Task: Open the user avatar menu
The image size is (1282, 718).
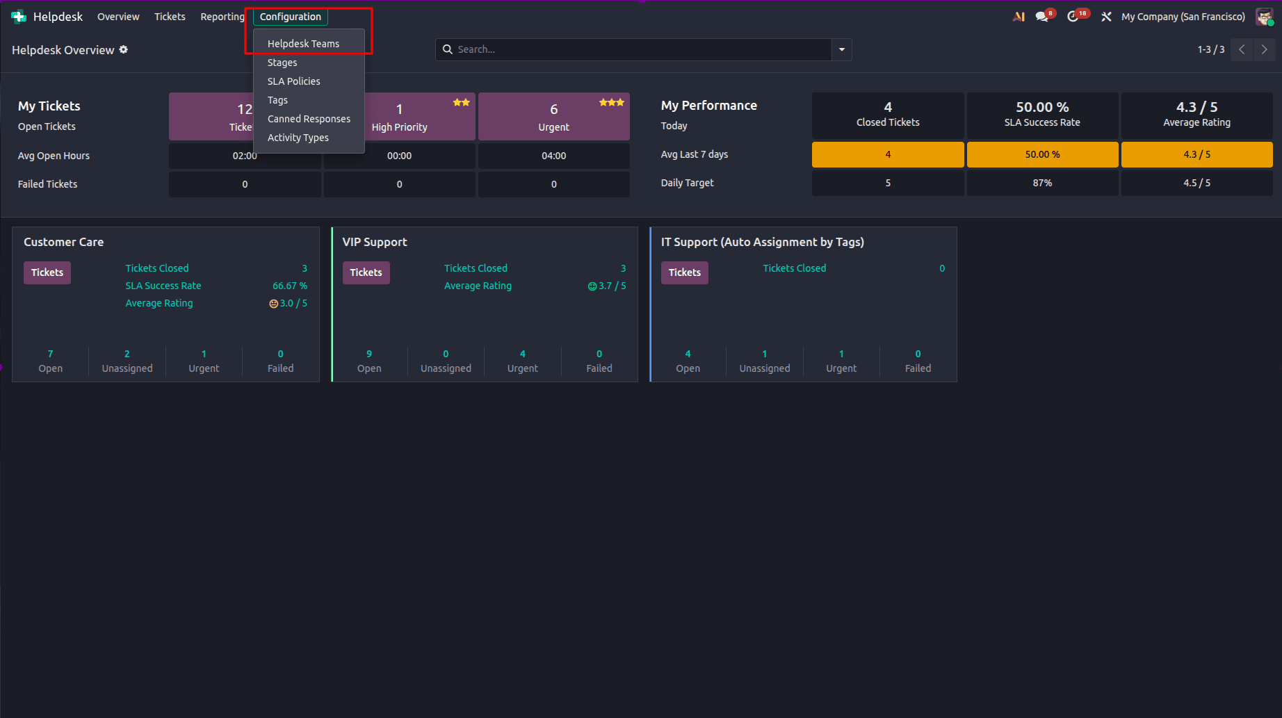Action: click(x=1264, y=17)
